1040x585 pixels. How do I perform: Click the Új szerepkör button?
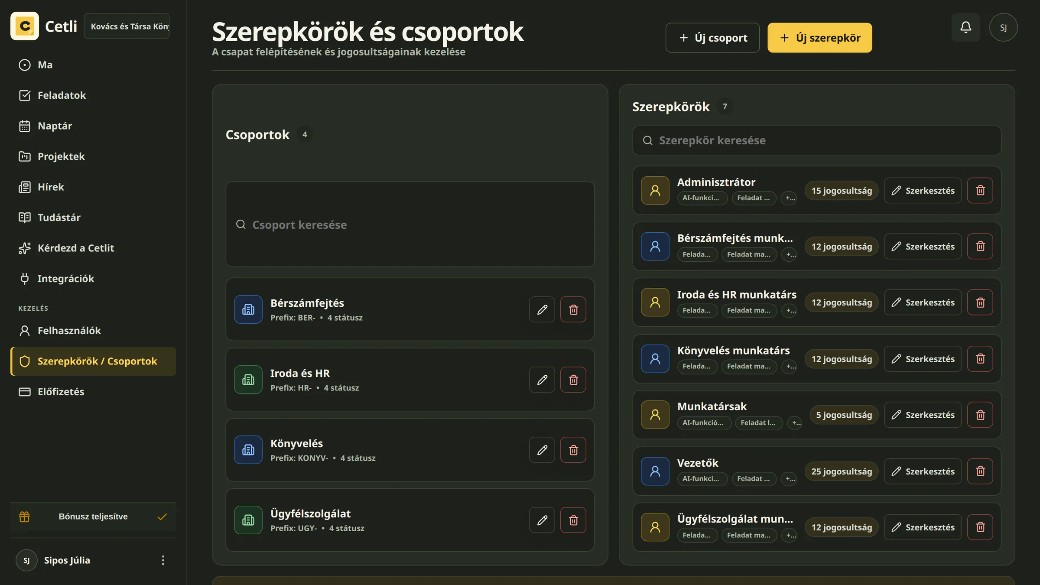click(819, 38)
